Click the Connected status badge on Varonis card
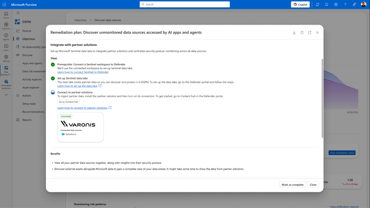Screen dimensions: 370x208 coord(66,116)
